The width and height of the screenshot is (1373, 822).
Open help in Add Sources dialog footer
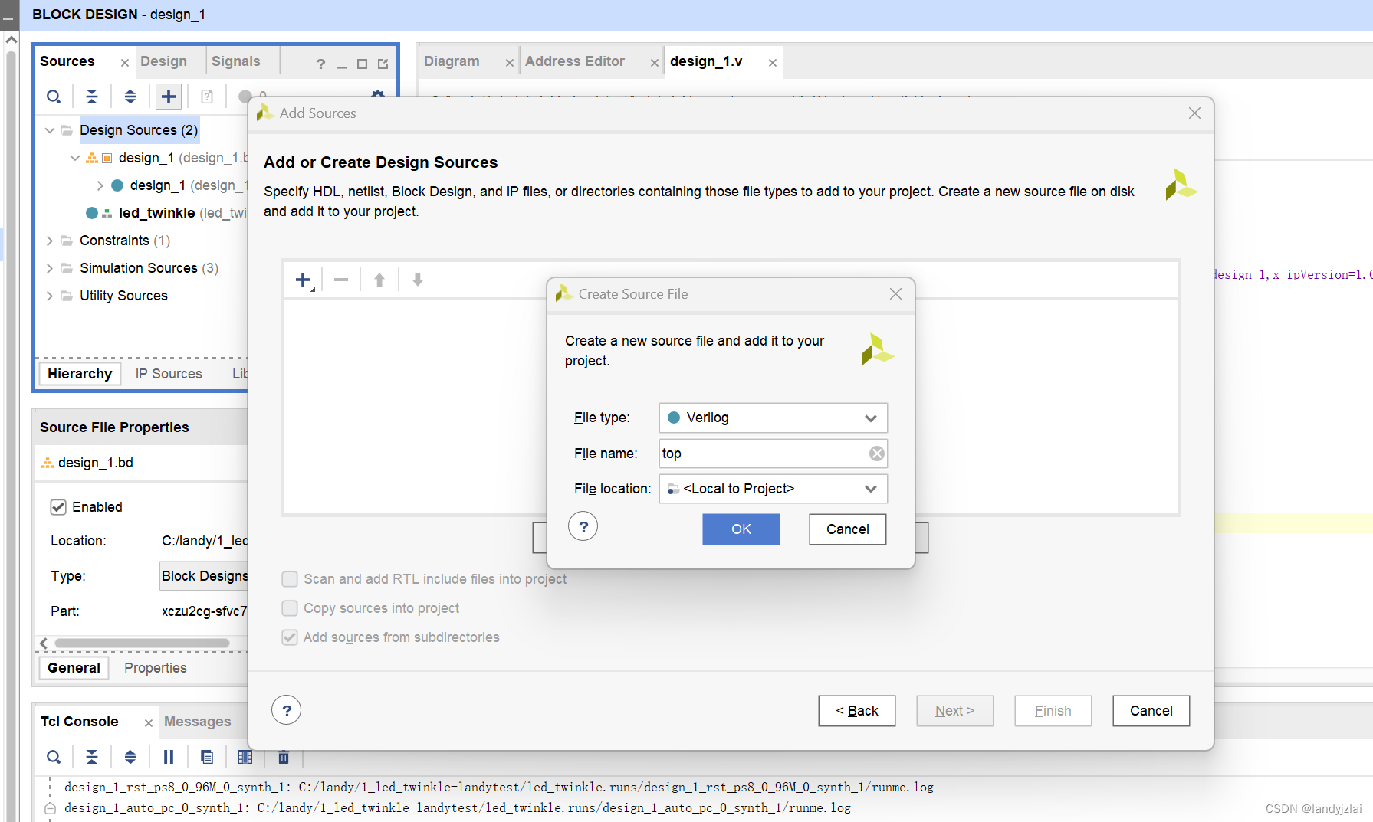click(286, 710)
